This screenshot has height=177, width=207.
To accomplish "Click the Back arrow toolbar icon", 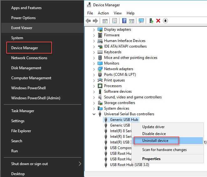I will tap(88, 21).
